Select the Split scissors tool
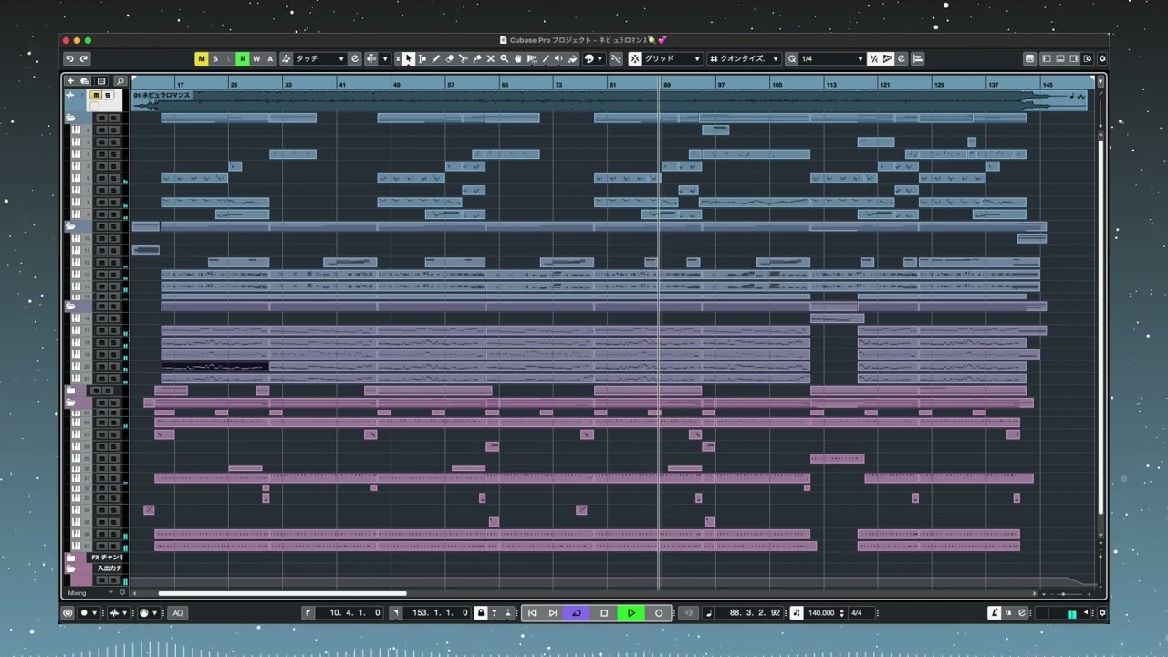1168x657 pixels. click(x=463, y=58)
